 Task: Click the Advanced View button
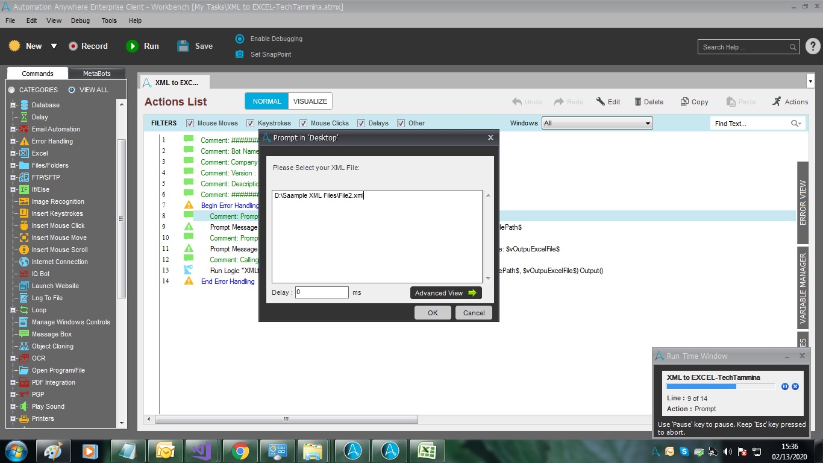[446, 293]
